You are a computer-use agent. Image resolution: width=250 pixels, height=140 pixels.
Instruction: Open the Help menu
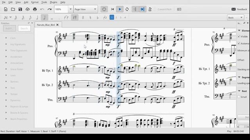[x=62, y=2]
